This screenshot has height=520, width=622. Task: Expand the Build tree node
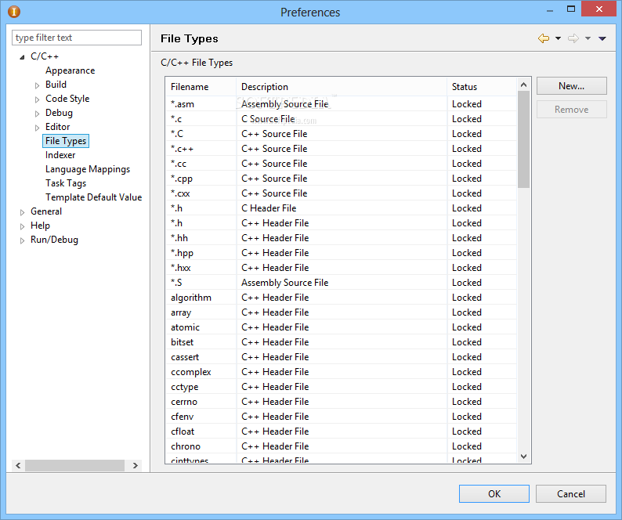[x=37, y=85]
